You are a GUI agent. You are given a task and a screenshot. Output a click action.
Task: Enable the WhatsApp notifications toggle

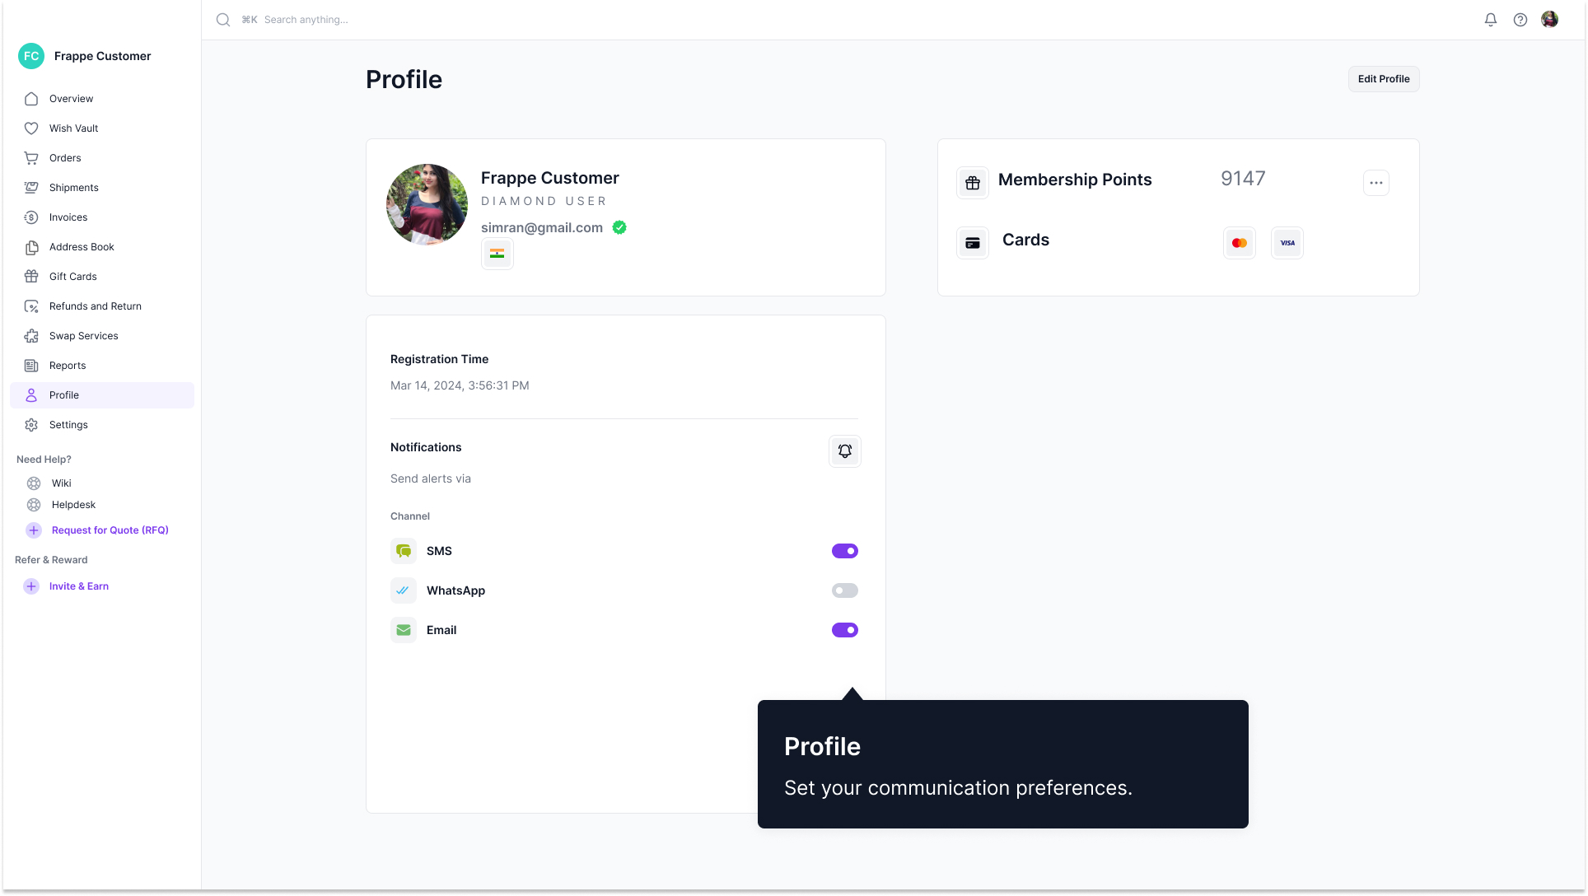[x=844, y=590]
